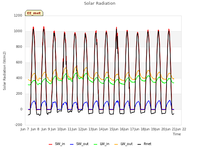Screen dimensions: 200x150
Task: Click the EE_met annotation label
Action: (34, 13)
